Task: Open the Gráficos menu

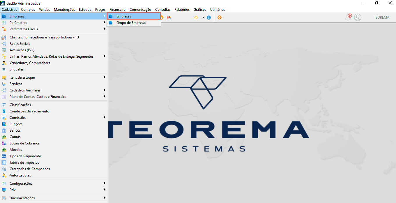Action: (x=200, y=10)
